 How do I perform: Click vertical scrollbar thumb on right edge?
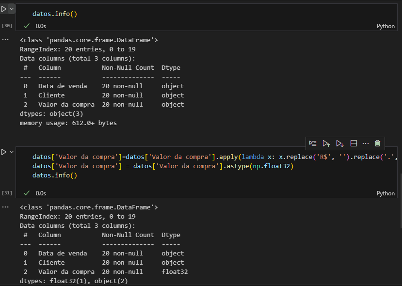coord(401,201)
